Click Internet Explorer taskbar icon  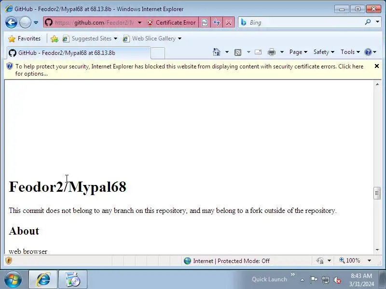pos(43,279)
